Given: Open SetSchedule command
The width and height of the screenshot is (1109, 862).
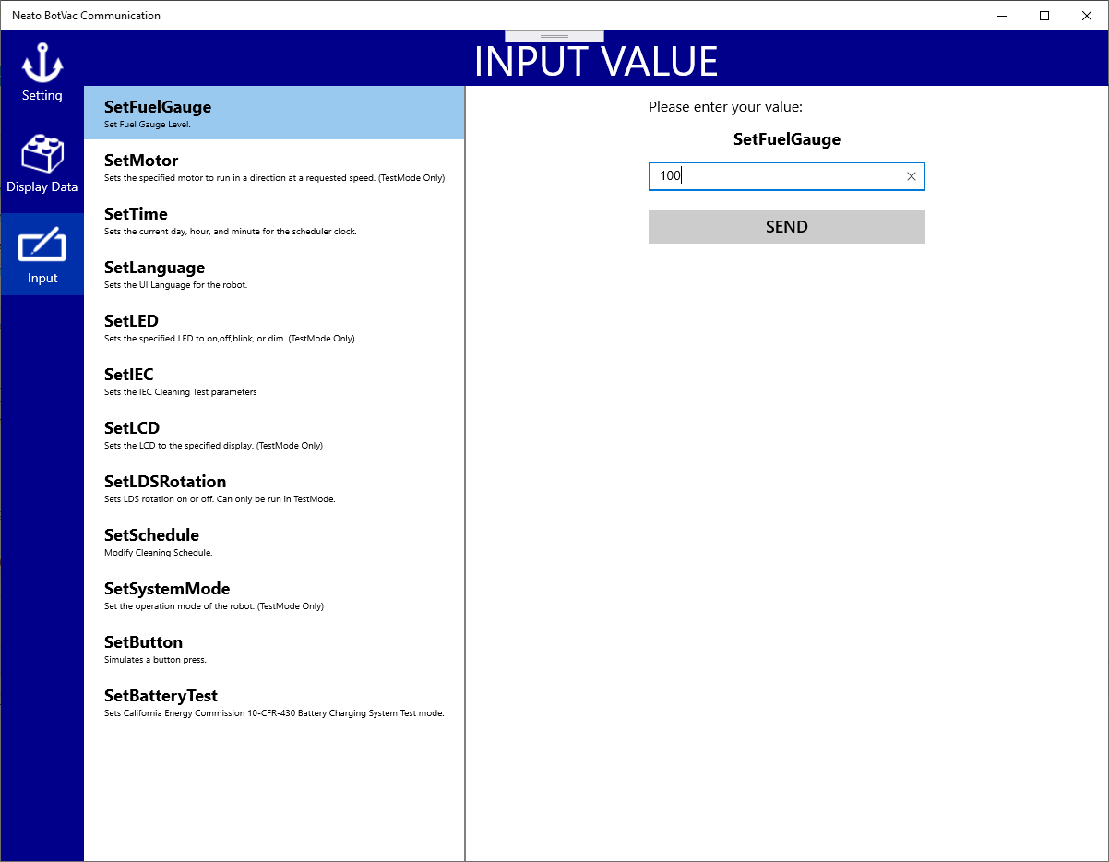Looking at the screenshot, I should point(274,542).
